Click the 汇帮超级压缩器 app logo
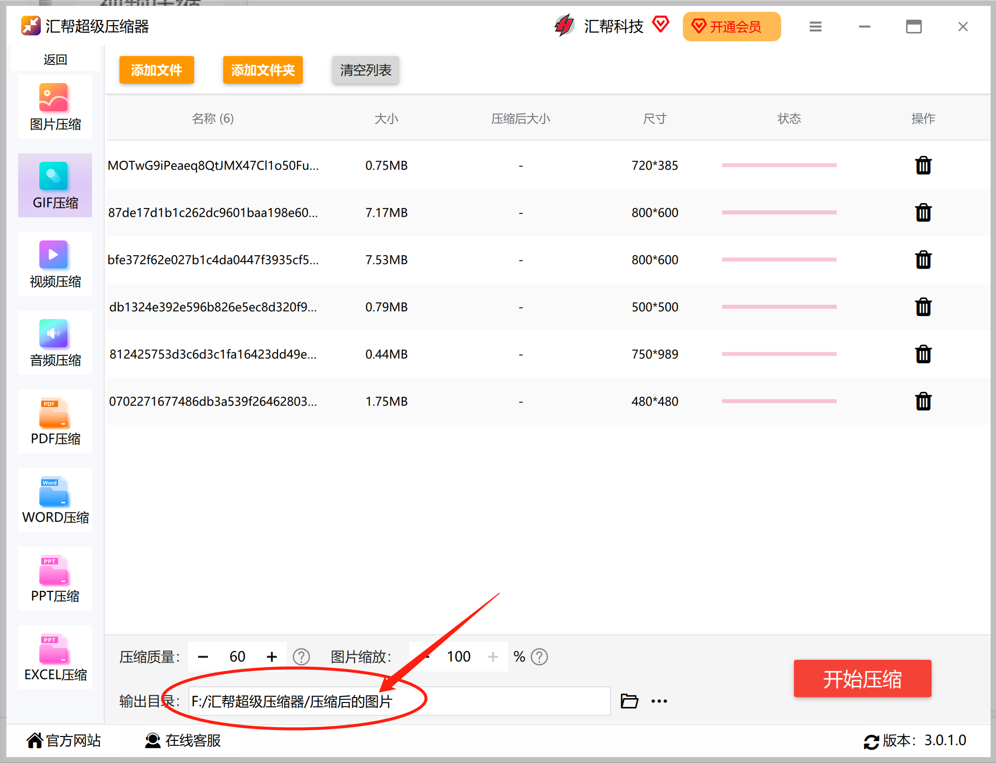Viewport: 996px width, 763px height. coord(31,26)
